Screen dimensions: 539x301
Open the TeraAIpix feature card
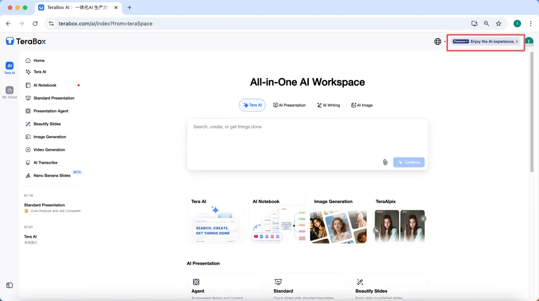(x=400, y=220)
